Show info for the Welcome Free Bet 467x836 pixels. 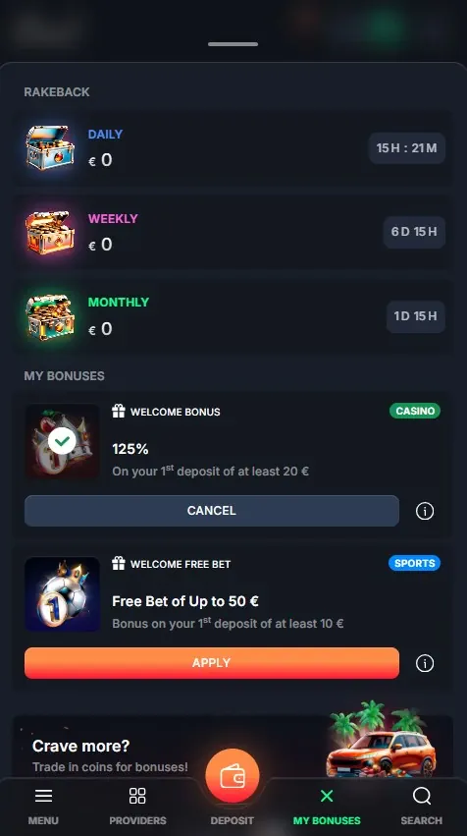click(x=425, y=663)
